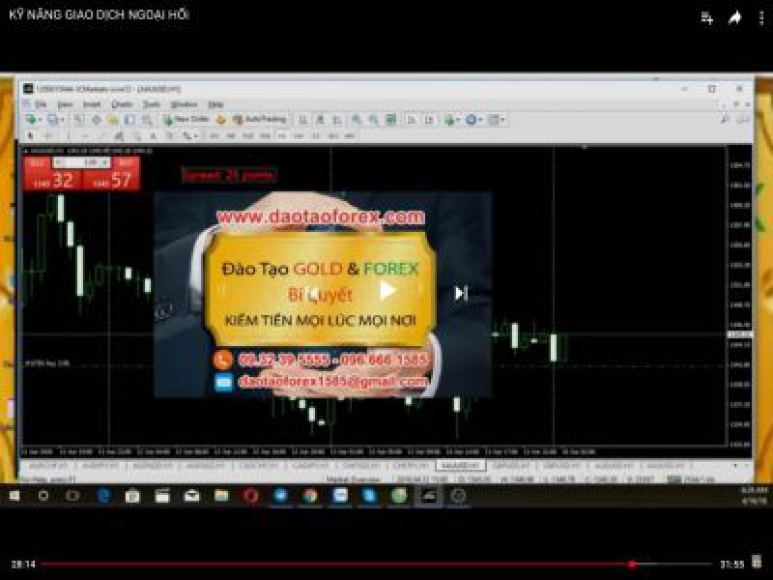Switch to H4 timeframe
Viewport: 773px width, 580px height.
click(x=300, y=135)
